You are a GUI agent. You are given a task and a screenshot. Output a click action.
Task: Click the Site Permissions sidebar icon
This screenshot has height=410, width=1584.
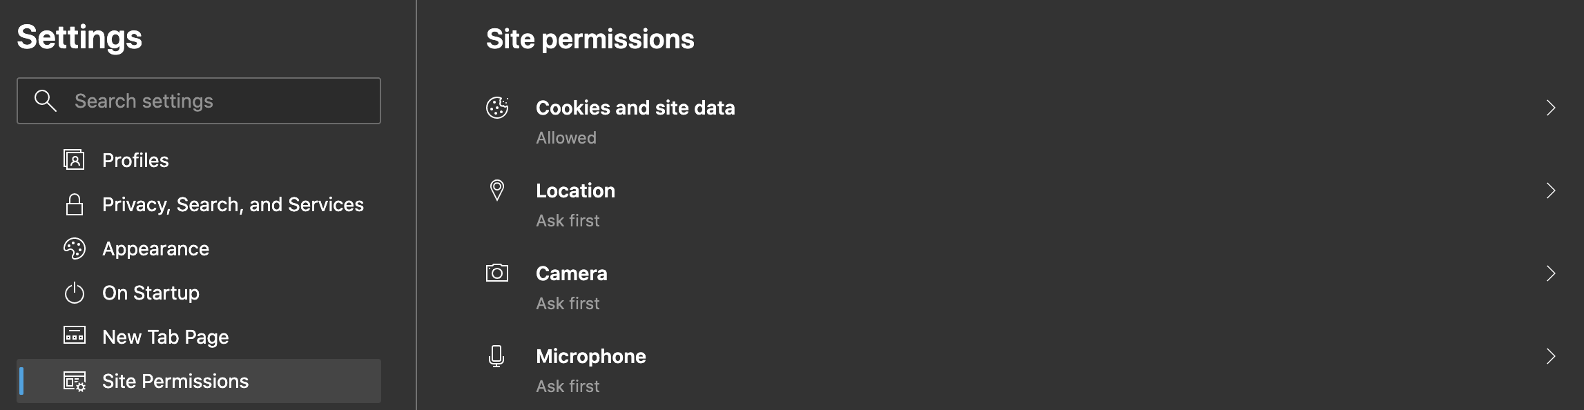(74, 381)
